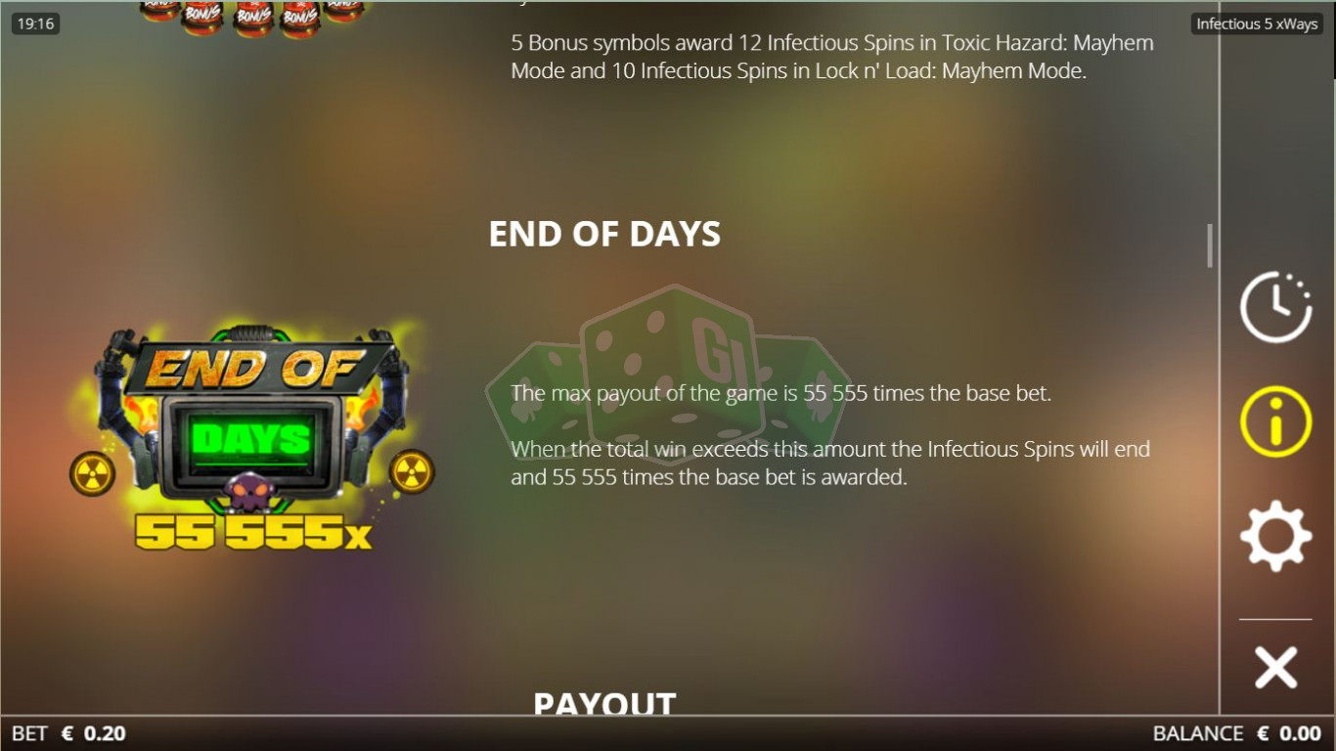Click the right radiation symbol icon
Image resolution: width=1336 pixels, height=751 pixels.
(412, 472)
